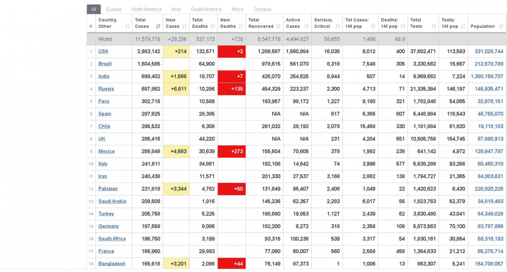Click sort icon in New Cases header

click(185, 26)
